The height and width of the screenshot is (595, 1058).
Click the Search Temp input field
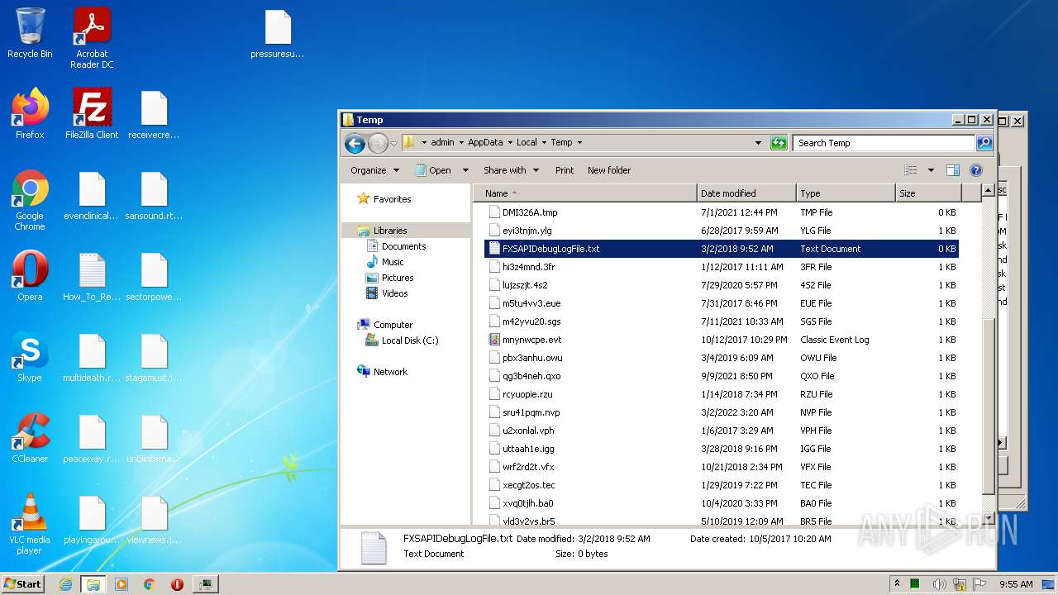(884, 143)
